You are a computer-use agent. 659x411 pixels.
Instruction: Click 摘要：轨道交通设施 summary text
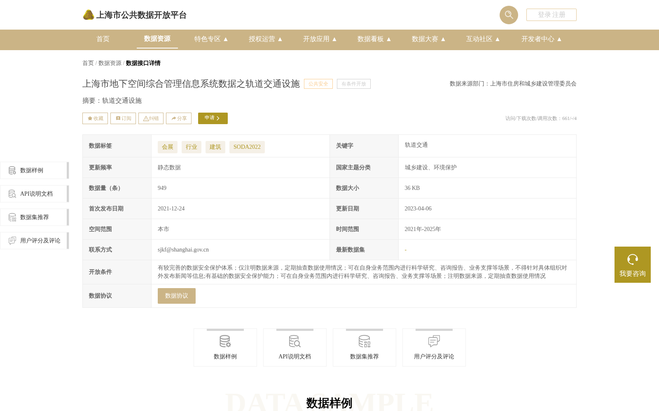click(x=112, y=101)
